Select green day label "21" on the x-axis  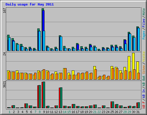[95, 112]
